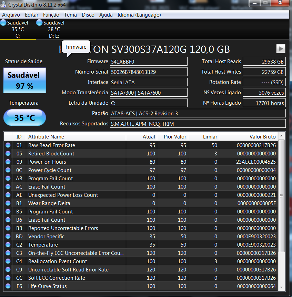Click Total Host Writes value 22759 GB

tap(264, 72)
